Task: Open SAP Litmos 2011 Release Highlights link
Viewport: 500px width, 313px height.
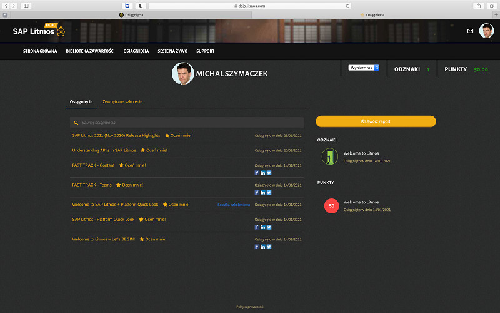Action: click(x=116, y=135)
